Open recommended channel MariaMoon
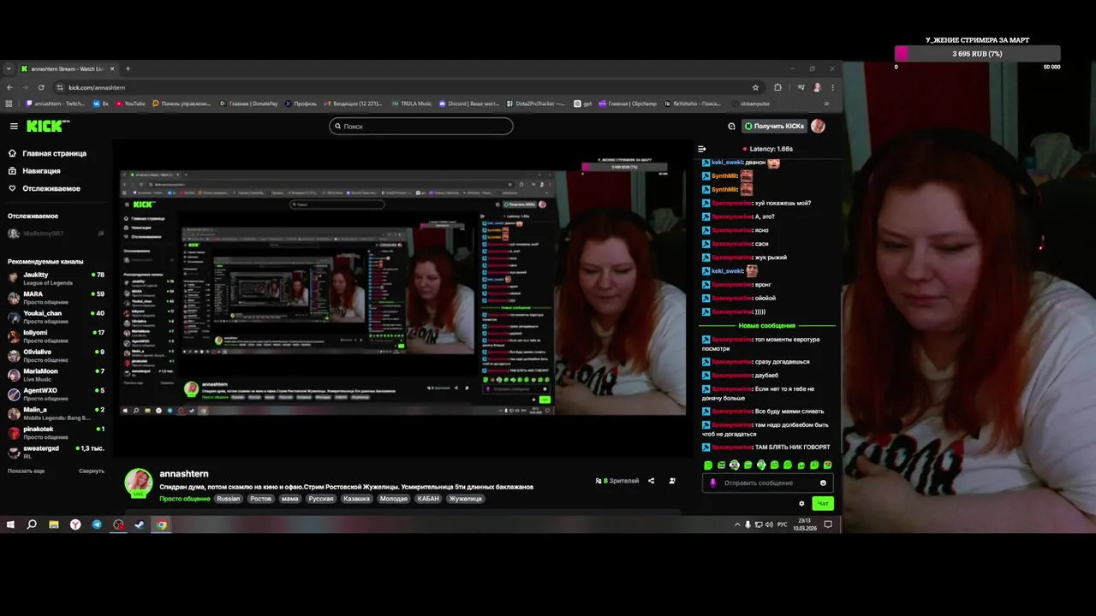 click(56, 375)
